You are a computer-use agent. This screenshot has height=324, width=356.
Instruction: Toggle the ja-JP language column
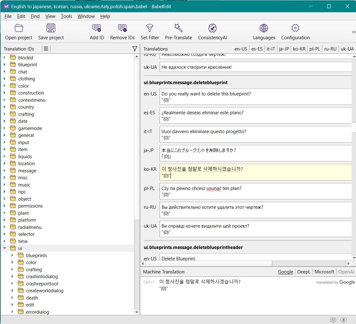pos(284,49)
